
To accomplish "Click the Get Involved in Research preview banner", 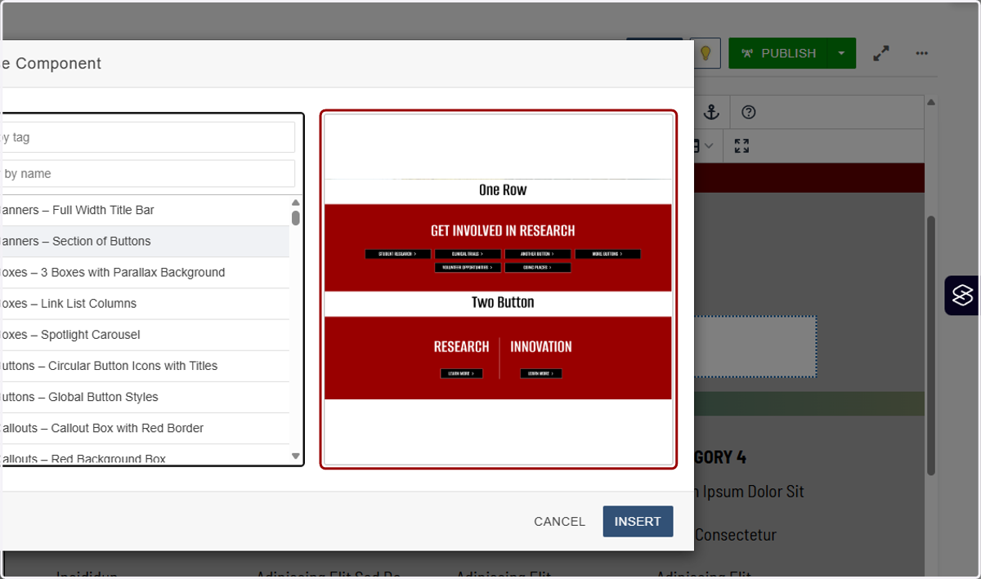I will pyautogui.click(x=498, y=247).
